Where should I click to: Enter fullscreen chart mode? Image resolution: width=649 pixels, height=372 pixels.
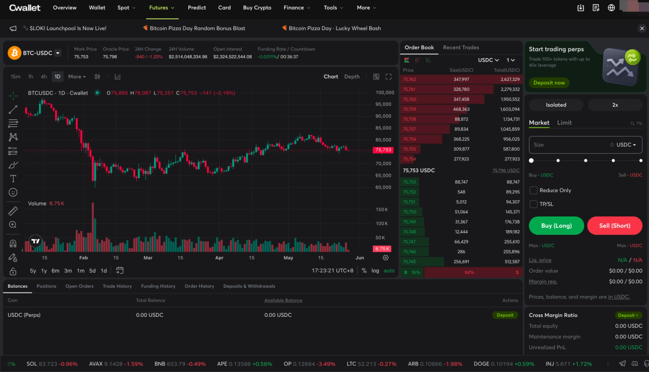click(x=388, y=77)
